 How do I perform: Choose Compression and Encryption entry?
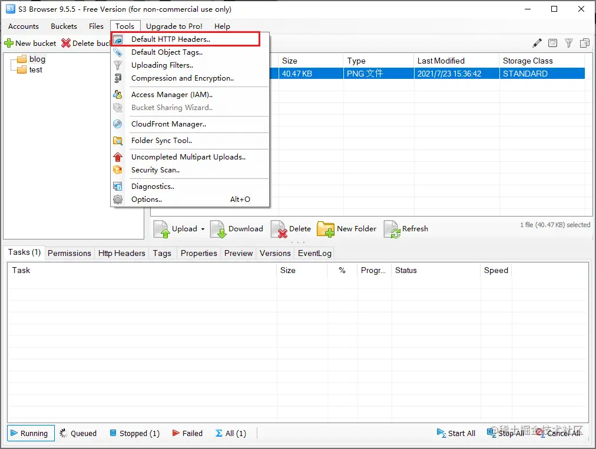click(x=190, y=78)
